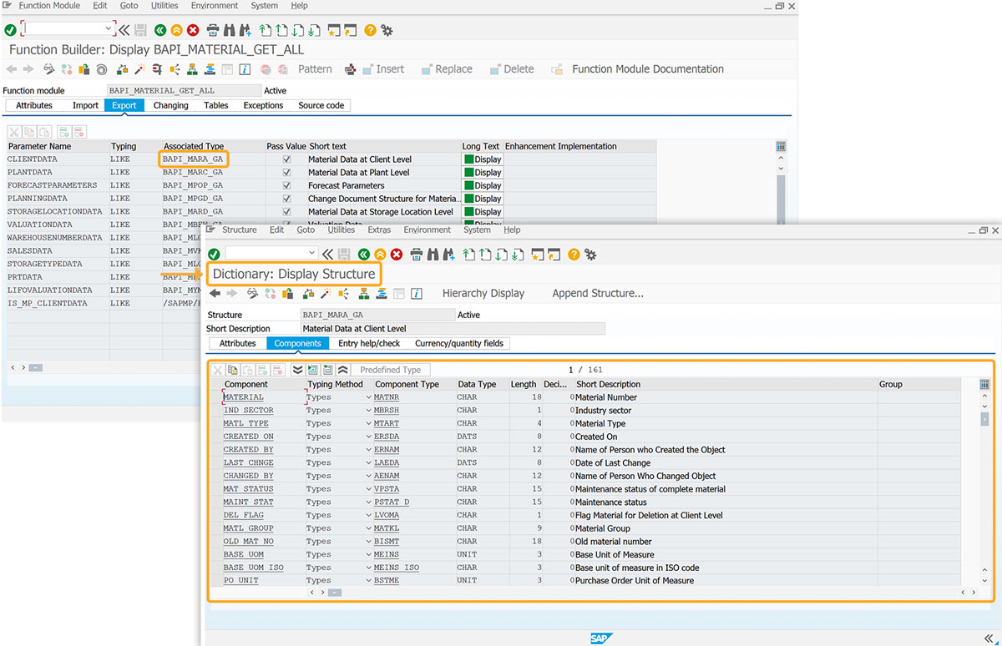Open Typing Method dropdown for MATERIAL row
The image size is (1002, 646).
point(368,397)
